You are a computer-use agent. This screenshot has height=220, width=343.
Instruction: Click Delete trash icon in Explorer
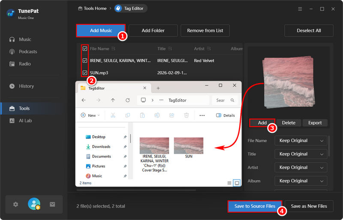coord(187,115)
